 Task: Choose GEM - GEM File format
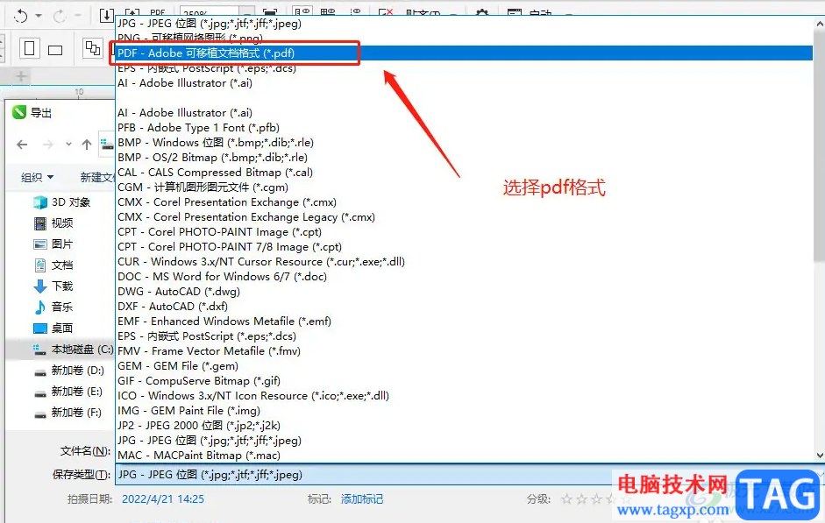(x=465, y=366)
